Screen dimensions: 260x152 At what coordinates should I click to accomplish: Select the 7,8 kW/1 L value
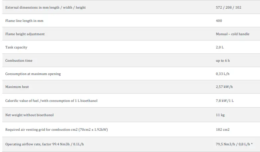click(x=225, y=101)
